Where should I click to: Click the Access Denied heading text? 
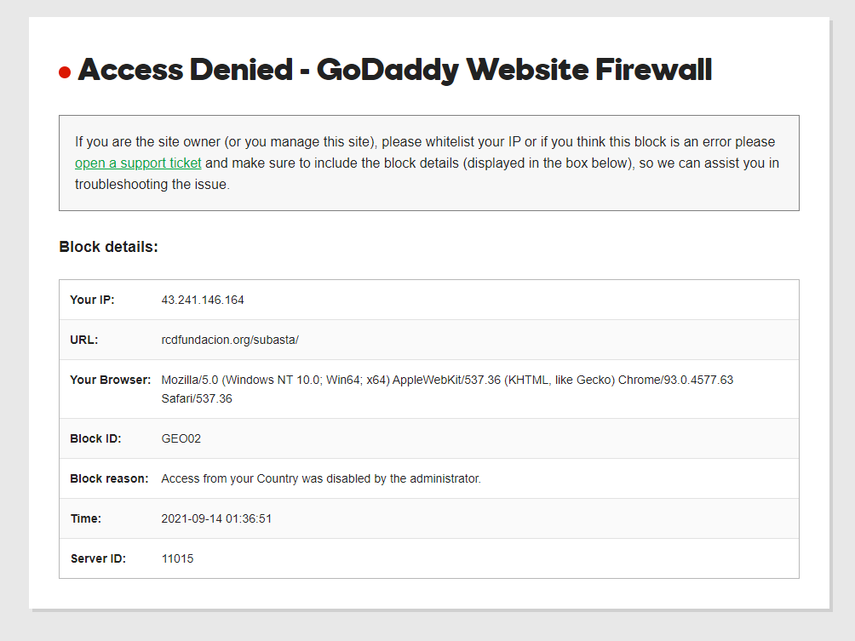pos(395,70)
